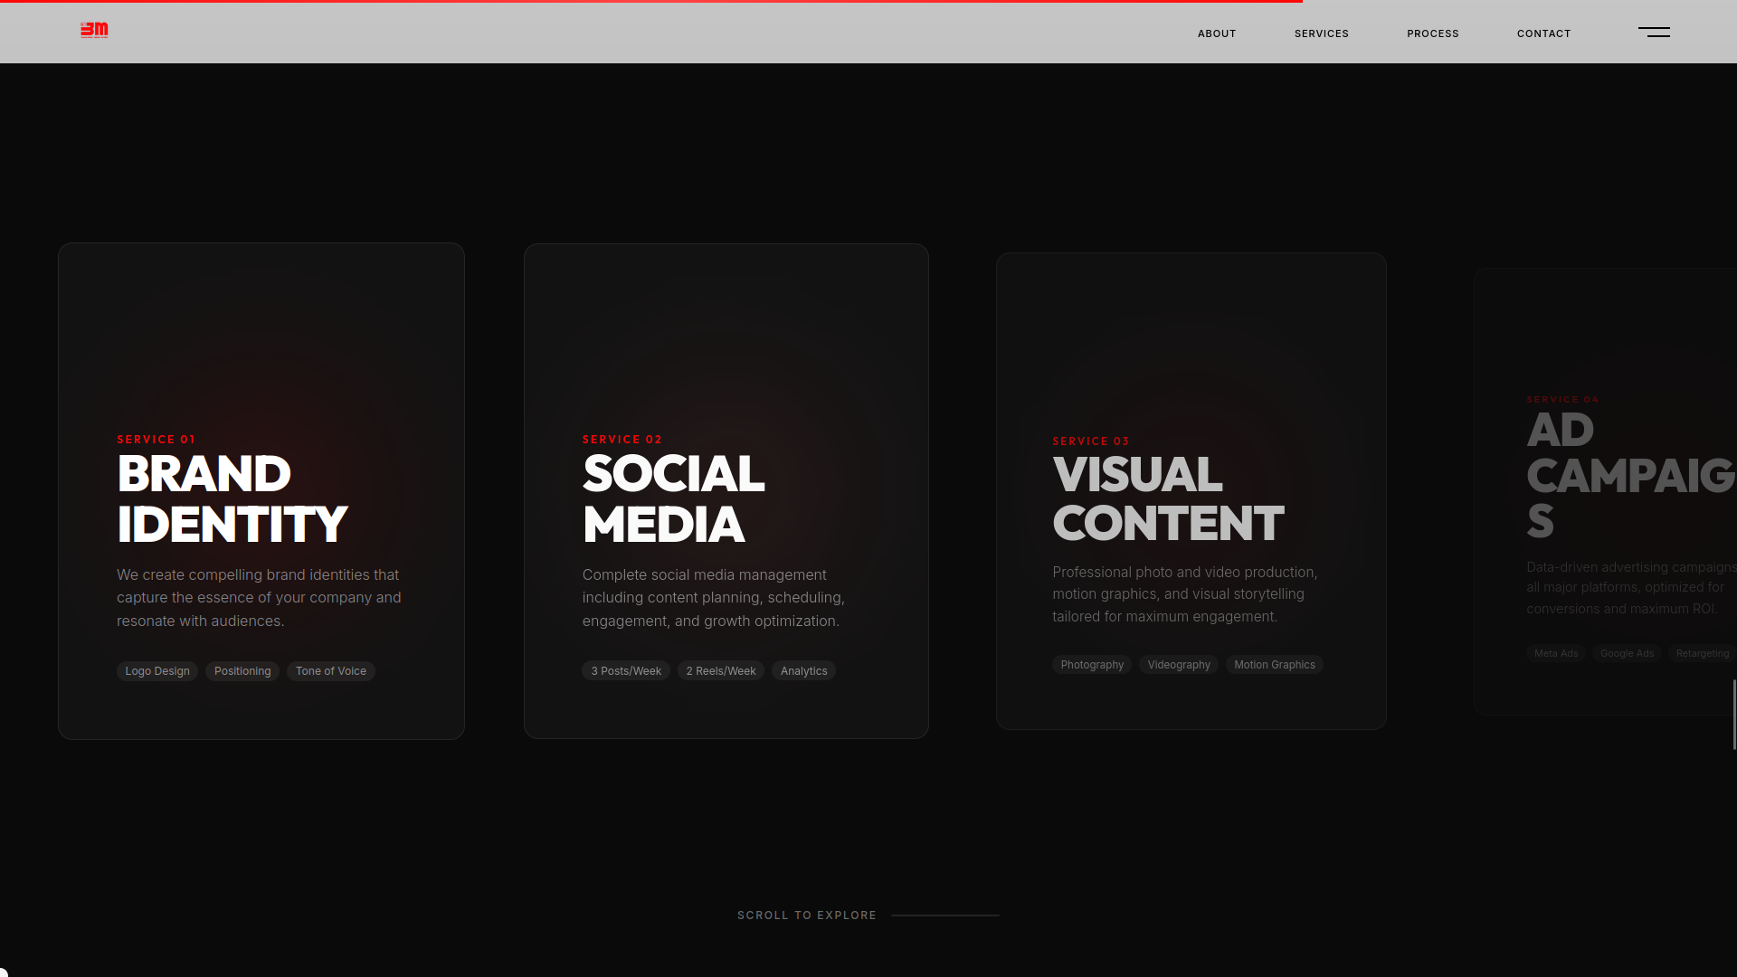
Task: Click the red page scroll progress bar
Action: click(651, 2)
